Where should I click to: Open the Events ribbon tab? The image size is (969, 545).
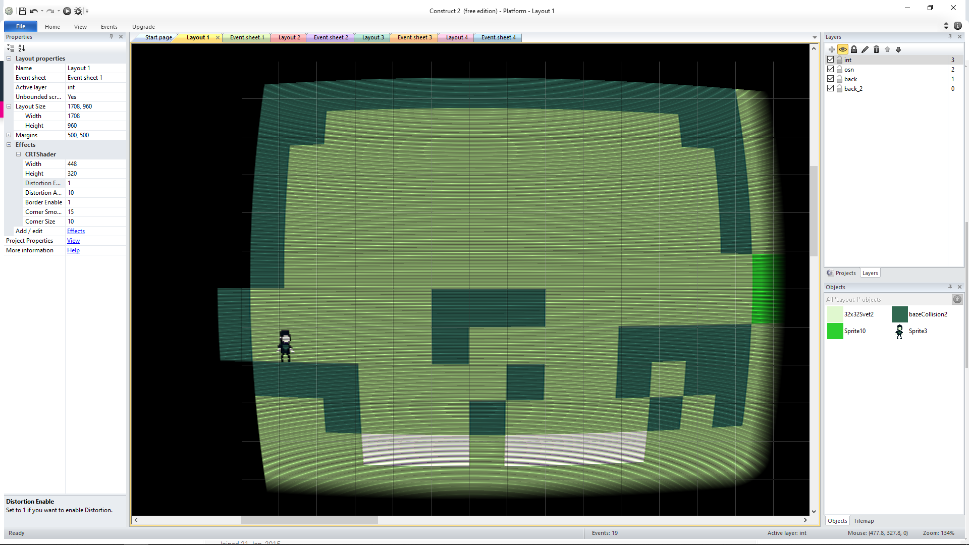coord(109,27)
